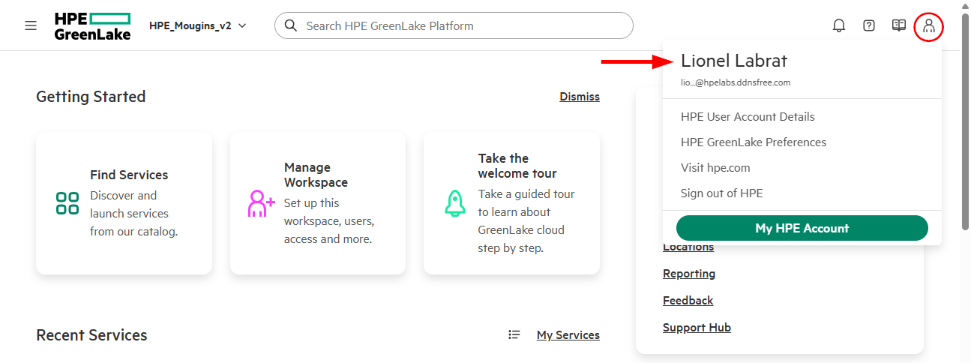Click the user profile icon

click(x=929, y=26)
